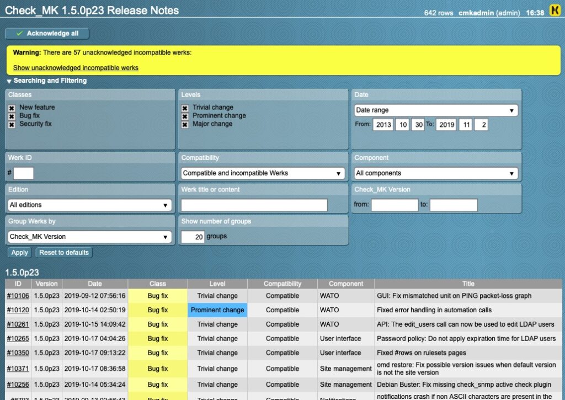Click title 'Fixed #rows on rulesets pages'
This screenshot has width=565, height=400.
[x=421, y=353]
